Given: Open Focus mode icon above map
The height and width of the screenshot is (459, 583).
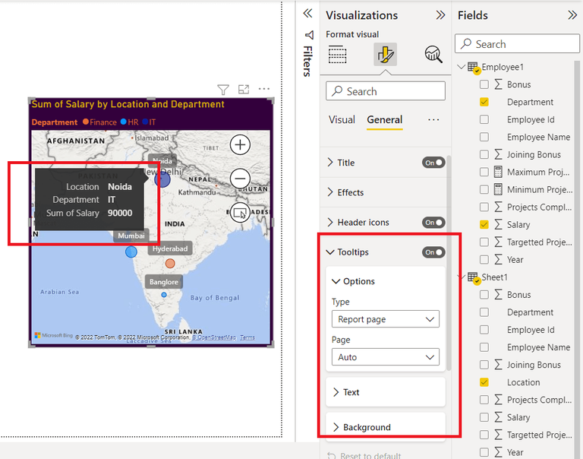Looking at the screenshot, I should click(244, 90).
